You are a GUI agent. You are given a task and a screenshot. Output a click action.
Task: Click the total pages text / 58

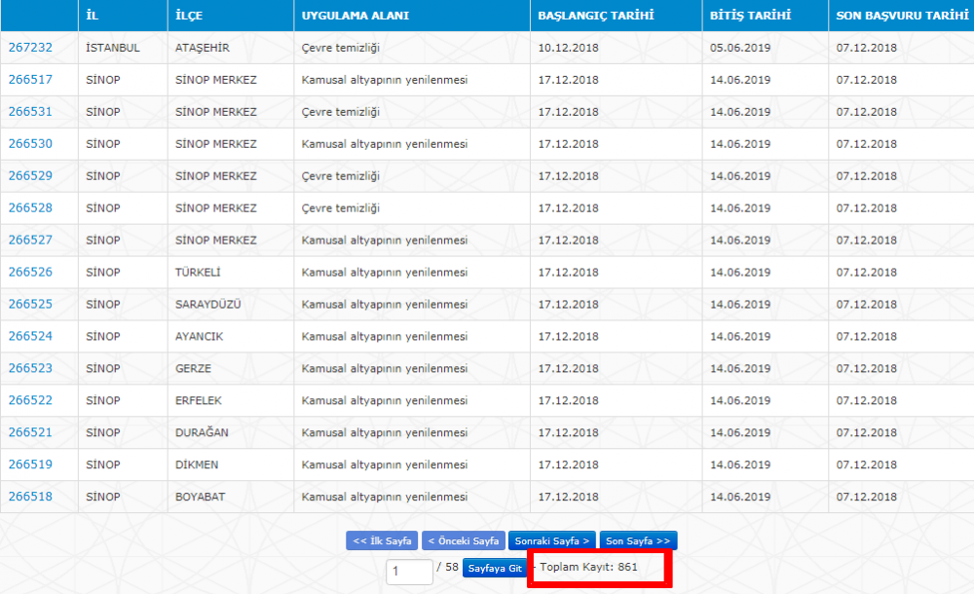pos(447,567)
